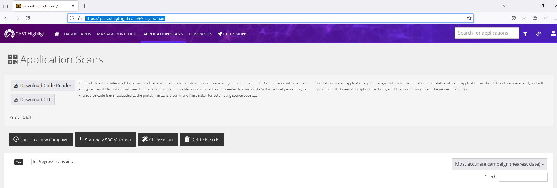Click the recent tabs icon at top-left
Image resolution: width=557 pixels, height=188 pixels.
click(x=5, y=6)
